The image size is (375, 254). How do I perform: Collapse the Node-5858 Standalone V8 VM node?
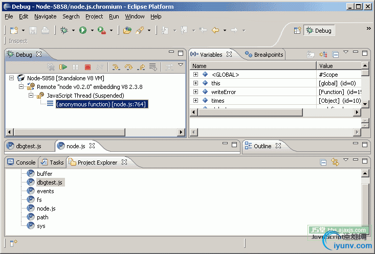click(11, 78)
